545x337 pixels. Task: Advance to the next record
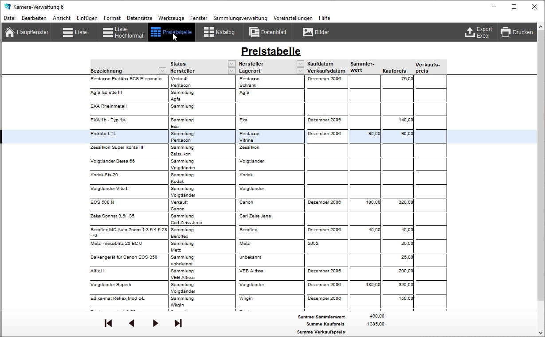[x=155, y=323]
